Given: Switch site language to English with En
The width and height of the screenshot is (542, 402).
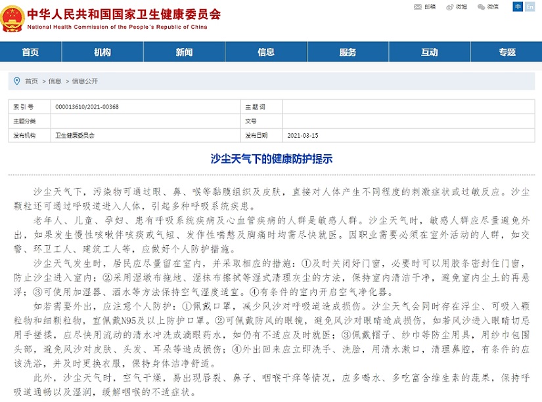Looking at the screenshot, I should tap(531, 7).
